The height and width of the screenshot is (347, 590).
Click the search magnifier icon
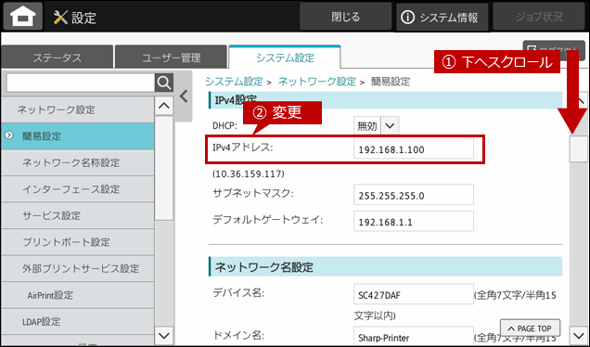(x=164, y=83)
